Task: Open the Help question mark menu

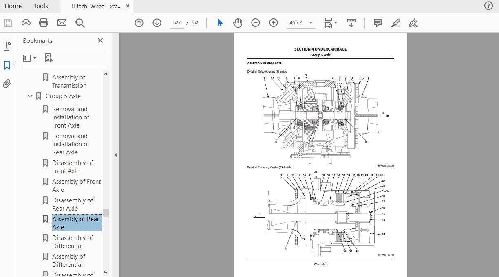Action: [x=488, y=6]
